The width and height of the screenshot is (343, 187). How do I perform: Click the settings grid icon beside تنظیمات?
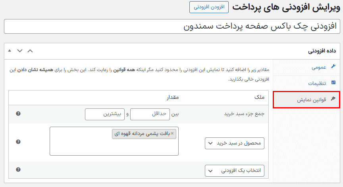333,83
